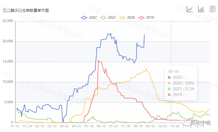The image size is (218, 132).
Task: Click the 乙二醇(EG)仓单数量季节图 chart title
Action: coord(26,11)
